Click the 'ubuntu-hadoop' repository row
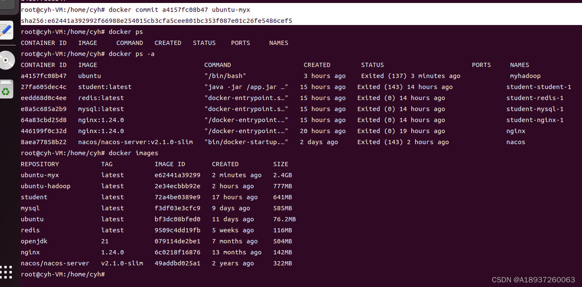Viewport: 582px width, 287px height. 156,186
